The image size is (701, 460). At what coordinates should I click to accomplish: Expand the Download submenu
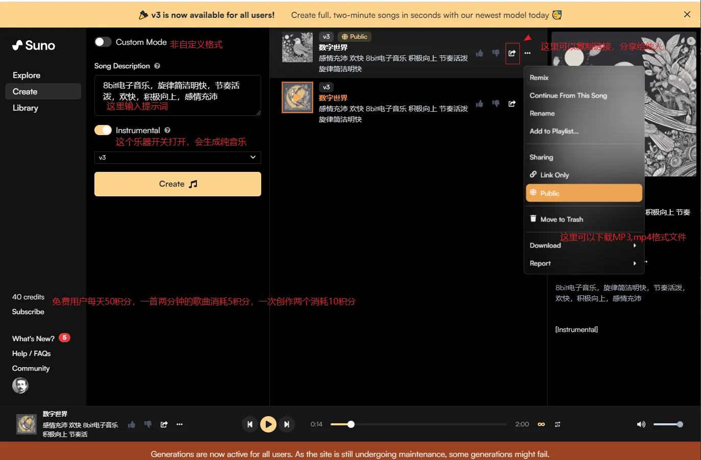583,245
